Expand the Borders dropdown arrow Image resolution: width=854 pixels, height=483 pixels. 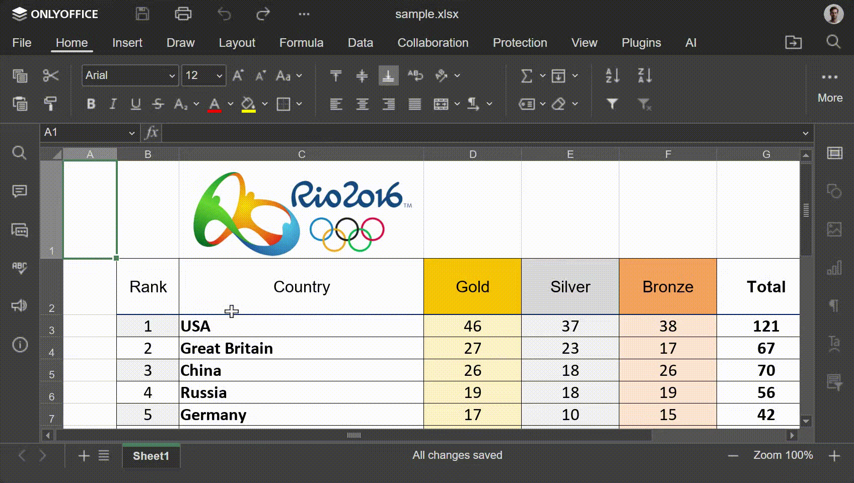[299, 104]
